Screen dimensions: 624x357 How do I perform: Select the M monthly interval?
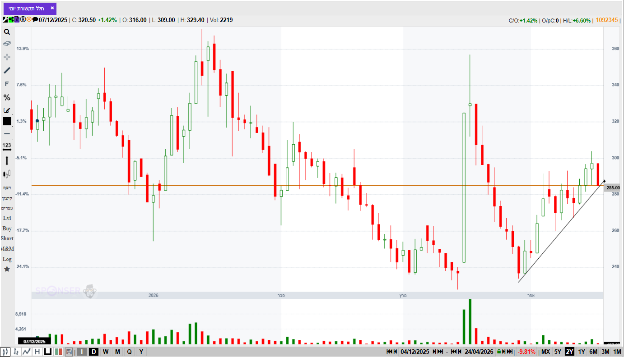(x=117, y=352)
